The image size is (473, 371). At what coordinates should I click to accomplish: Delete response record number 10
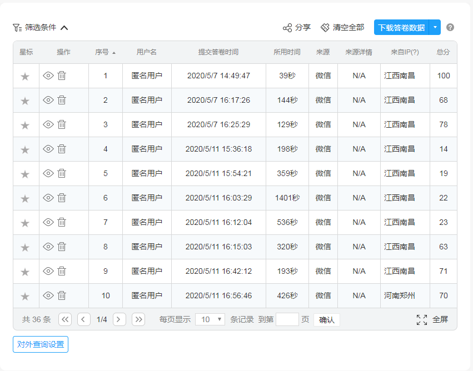(62, 295)
